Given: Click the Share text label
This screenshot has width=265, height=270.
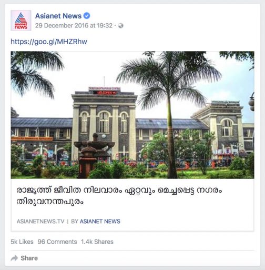Looking at the screenshot, I should click(29, 258).
